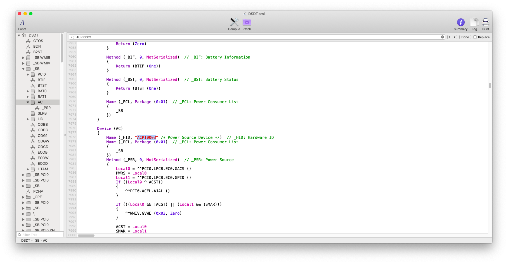Viewport: 508px width, 264px height.
Task: Expand the BAT0 device node
Action: [x=28, y=91]
